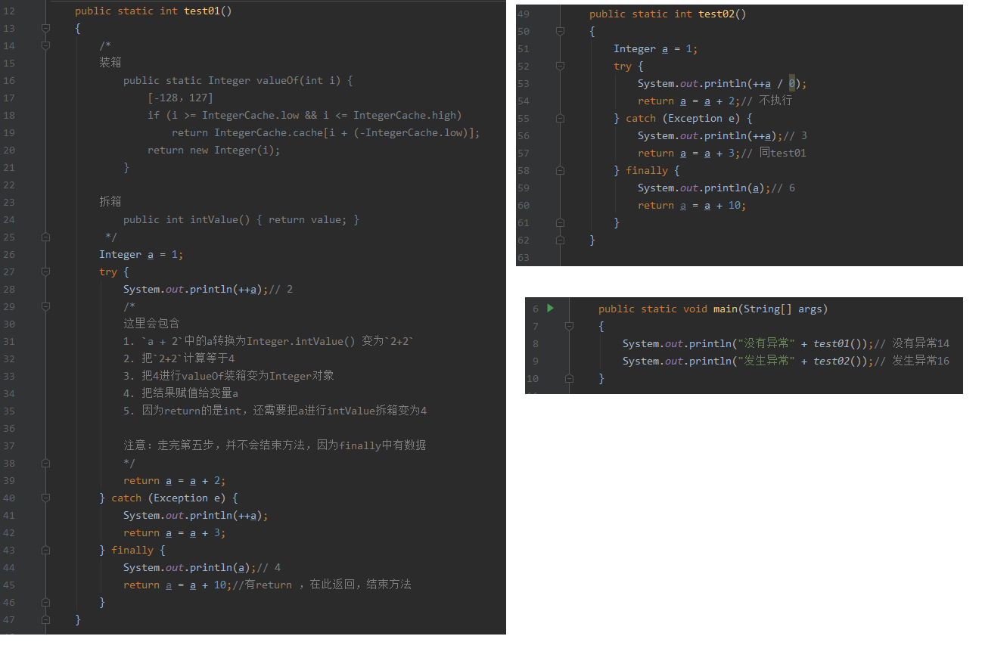
Task: Collapse the main method body at line 7
Action: pyautogui.click(x=569, y=326)
